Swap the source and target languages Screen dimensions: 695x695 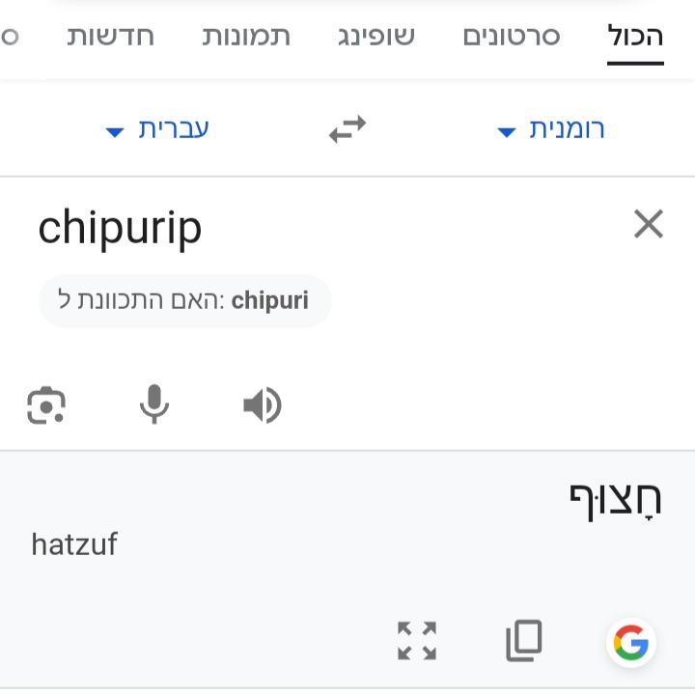347,129
